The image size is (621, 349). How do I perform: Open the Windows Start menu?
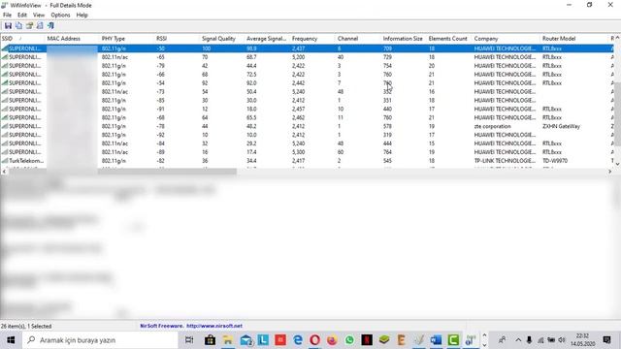[11, 340]
